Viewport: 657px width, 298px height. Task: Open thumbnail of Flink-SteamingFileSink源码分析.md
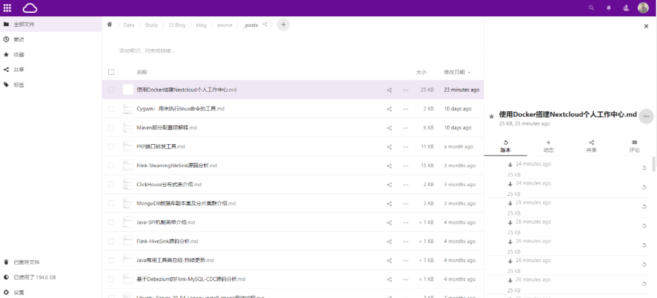click(128, 165)
